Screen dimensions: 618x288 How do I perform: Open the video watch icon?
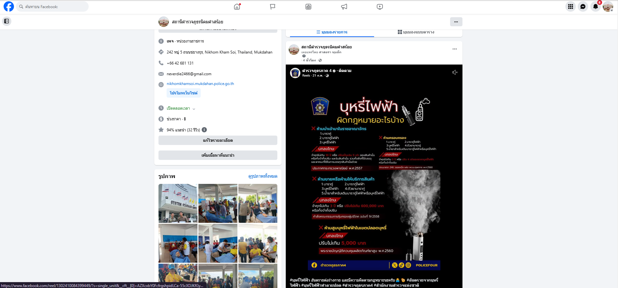380,6
